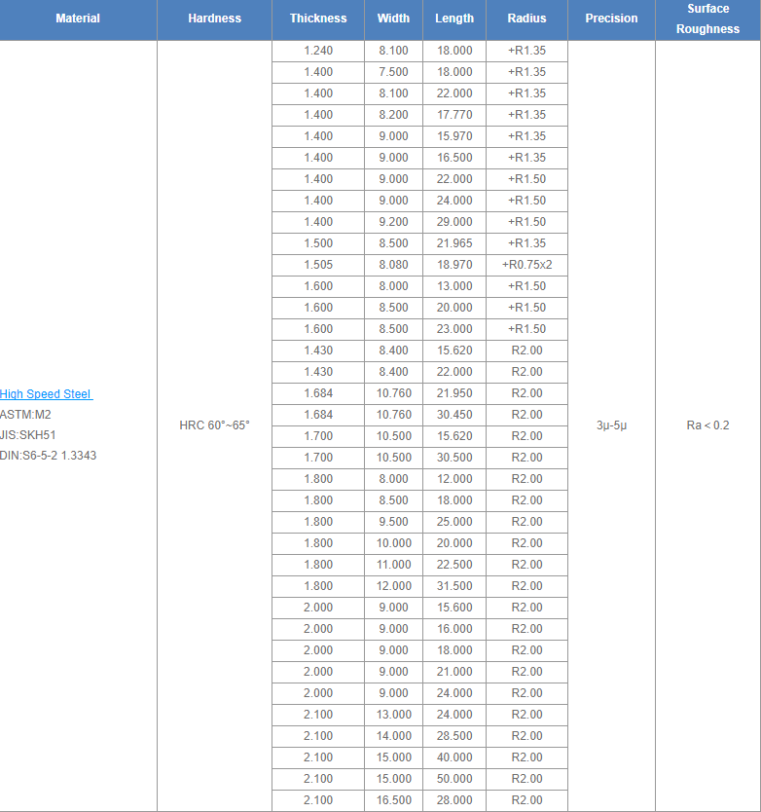Click the Surface Roughness column header
761x812 pixels.
tap(707, 18)
